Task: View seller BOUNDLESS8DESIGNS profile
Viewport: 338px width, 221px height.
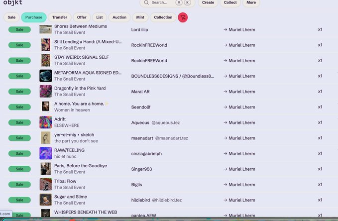Action: pos(173,76)
